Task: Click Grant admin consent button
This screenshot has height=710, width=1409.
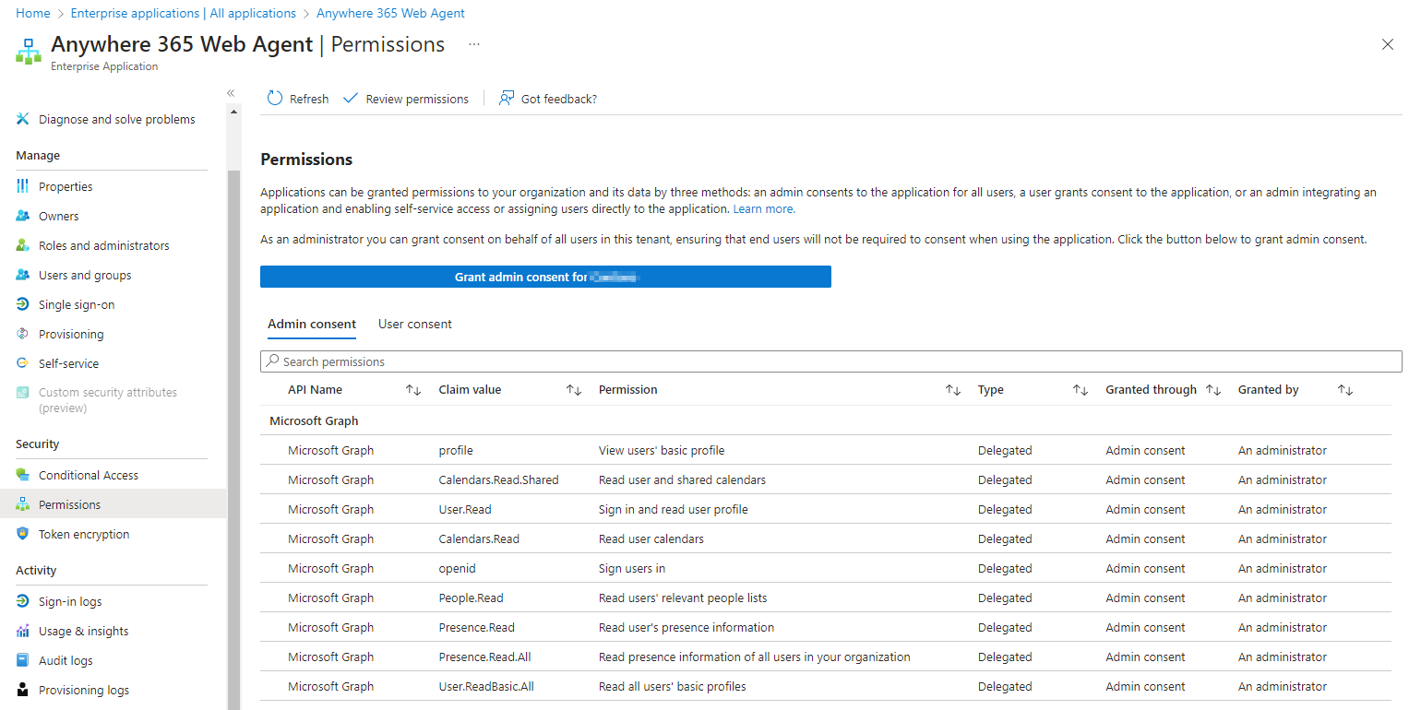Action: [x=545, y=277]
